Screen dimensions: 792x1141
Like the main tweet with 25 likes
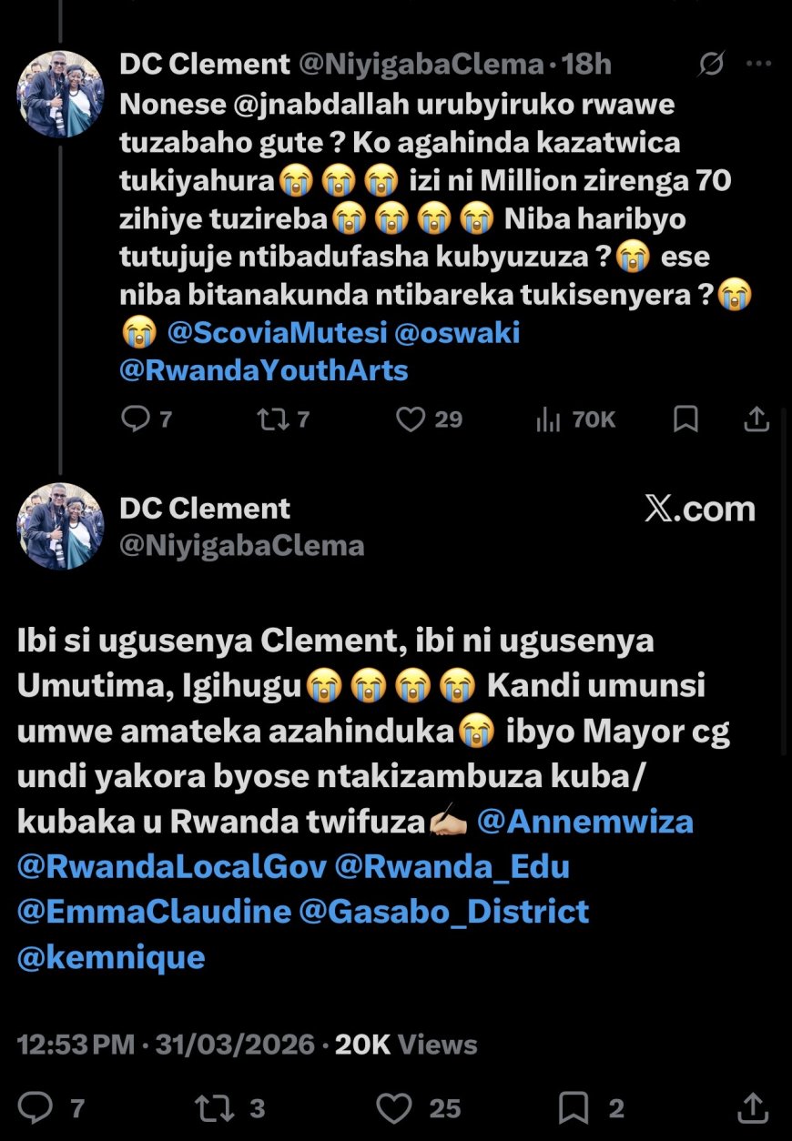click(394, 1107)
